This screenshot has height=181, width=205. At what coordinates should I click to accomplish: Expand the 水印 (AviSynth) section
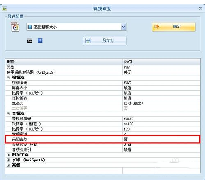pyautogui.click(x=8, y=160)
